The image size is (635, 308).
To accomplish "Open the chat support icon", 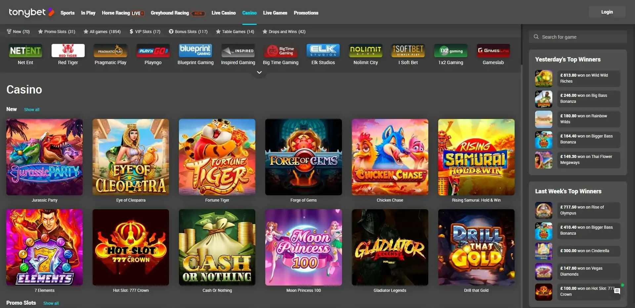I will (x=618, y=291).
